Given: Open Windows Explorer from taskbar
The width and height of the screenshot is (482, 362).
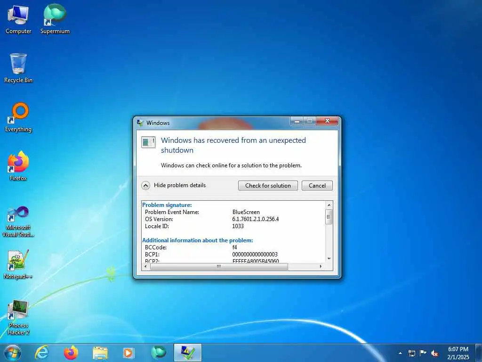Looking at the screenshot, I should coord(100,353).
